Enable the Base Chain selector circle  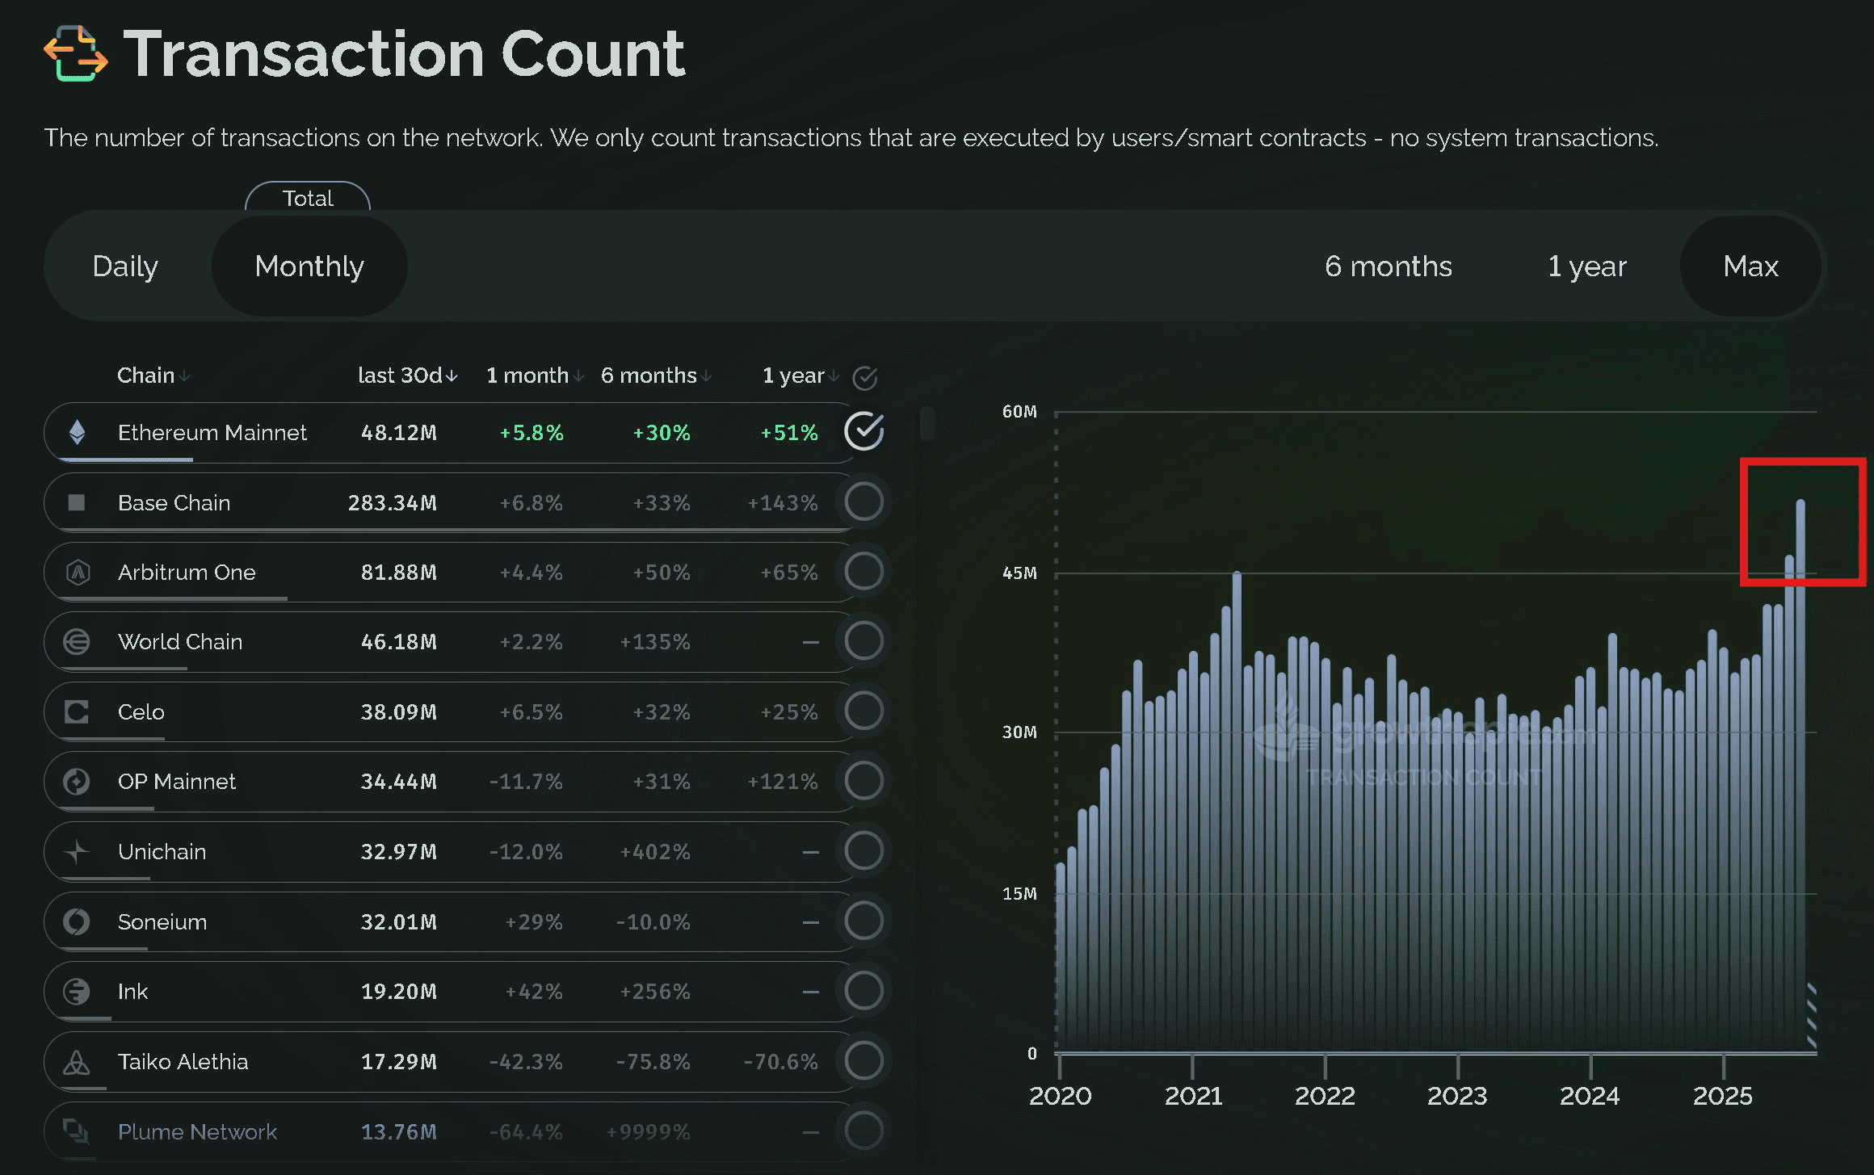[864, 501]
